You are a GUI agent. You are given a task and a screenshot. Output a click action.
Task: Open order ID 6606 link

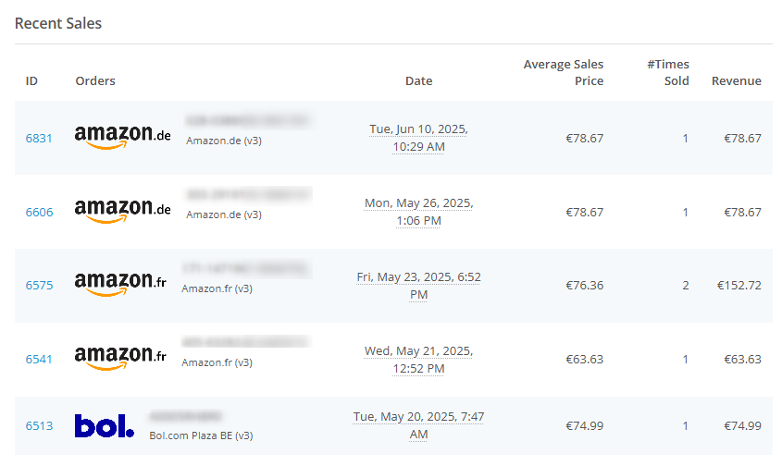coord(39,213)
